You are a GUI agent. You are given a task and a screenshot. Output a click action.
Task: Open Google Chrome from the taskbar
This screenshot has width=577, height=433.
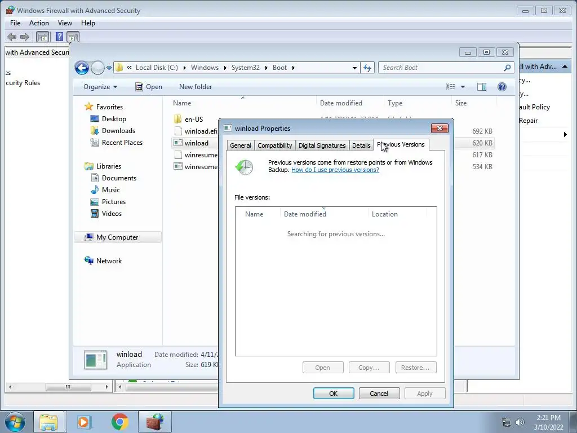(x=119, y=422)
